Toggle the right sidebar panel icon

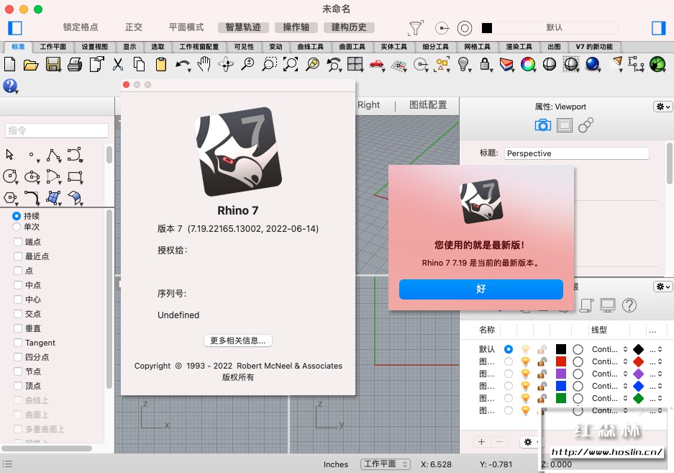click(658, 28)
